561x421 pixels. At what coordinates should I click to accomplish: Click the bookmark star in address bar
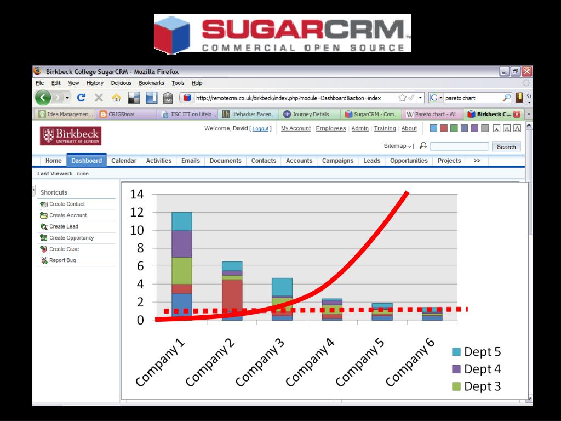coord(403,98)
